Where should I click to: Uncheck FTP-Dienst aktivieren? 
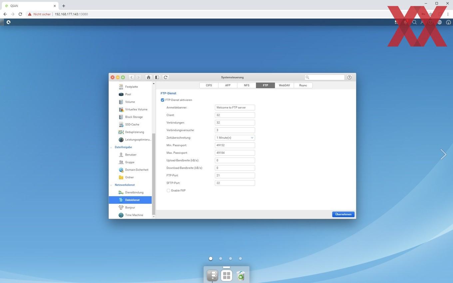(x=163, y=100)
